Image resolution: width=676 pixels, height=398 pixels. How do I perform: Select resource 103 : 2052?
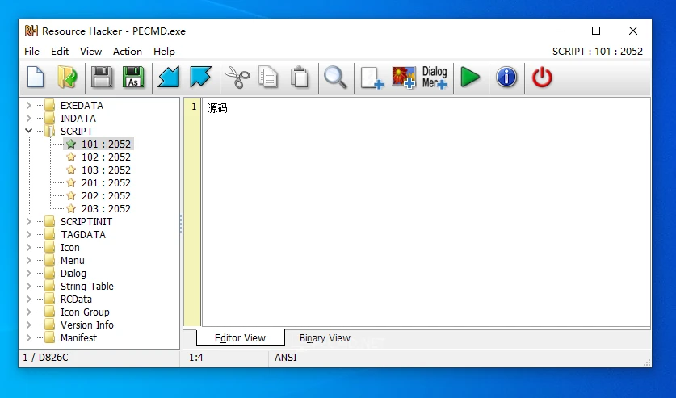pos(106,170)
